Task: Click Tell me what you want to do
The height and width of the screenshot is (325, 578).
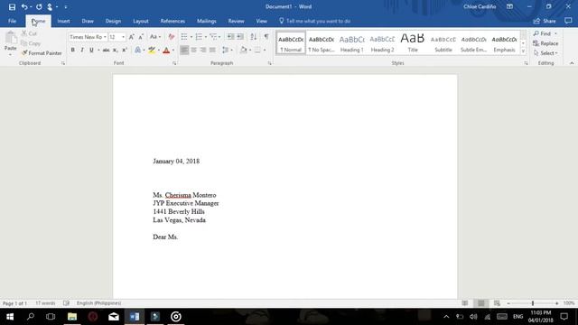Action: [x=314, y=21]
